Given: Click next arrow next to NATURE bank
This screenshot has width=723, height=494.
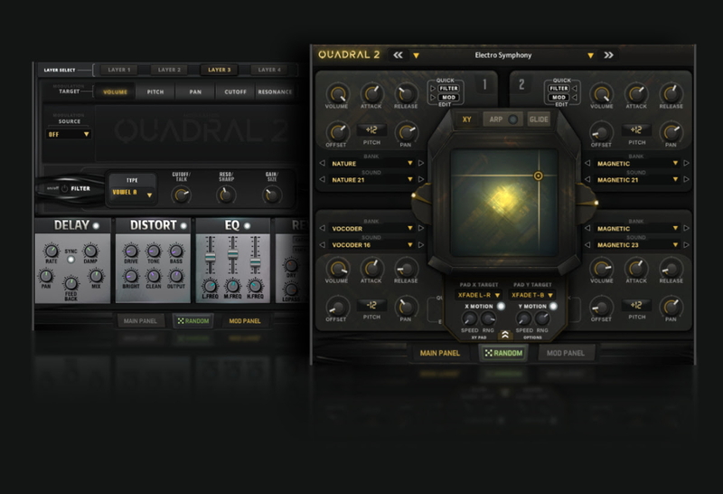Looking at the screenshot, I should point(421,163).
